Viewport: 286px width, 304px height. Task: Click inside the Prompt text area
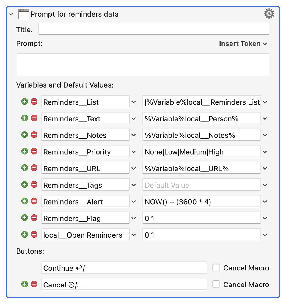[143, 64]
